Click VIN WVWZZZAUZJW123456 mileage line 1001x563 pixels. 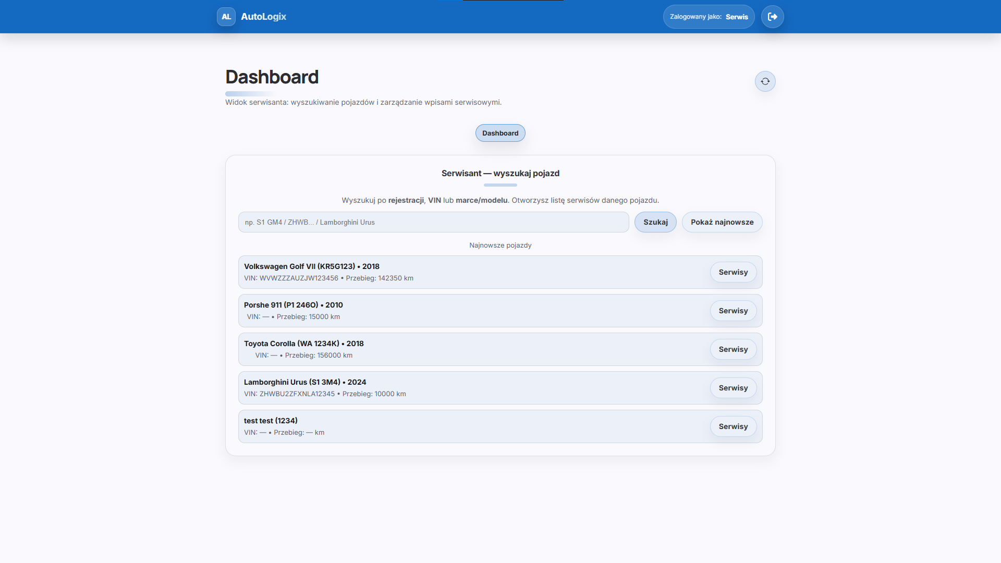[328, 278]
